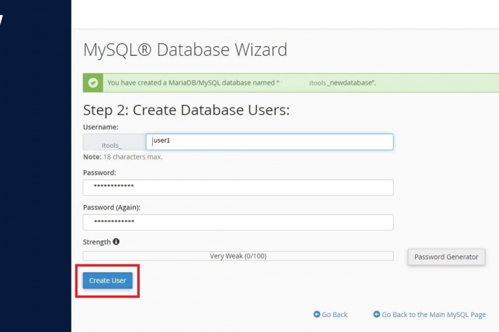Click the password strength meter bar
The image size is (499, 332).
(x=238, y=256)
